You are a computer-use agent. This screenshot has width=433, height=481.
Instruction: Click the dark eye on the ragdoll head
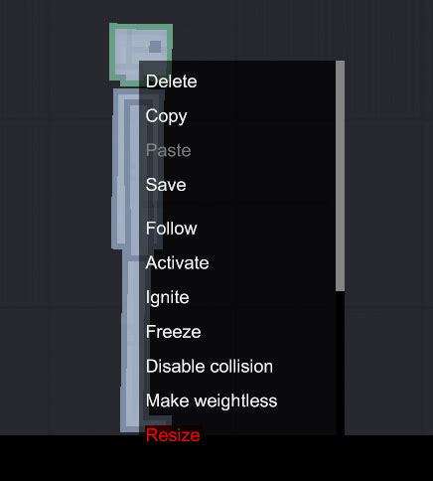pos(155,47)
